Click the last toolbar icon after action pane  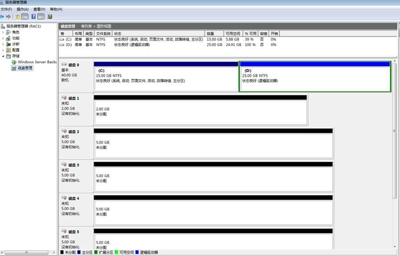[50, 17]
